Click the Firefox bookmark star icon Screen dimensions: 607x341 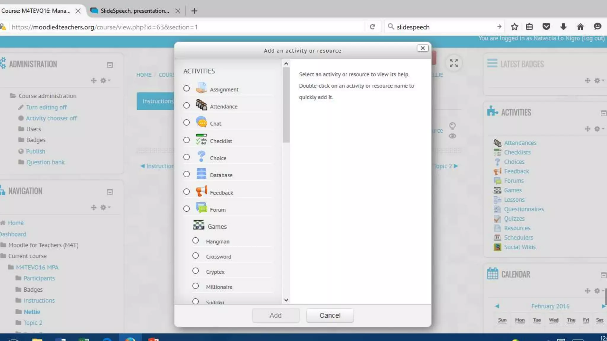pos(515,27)
